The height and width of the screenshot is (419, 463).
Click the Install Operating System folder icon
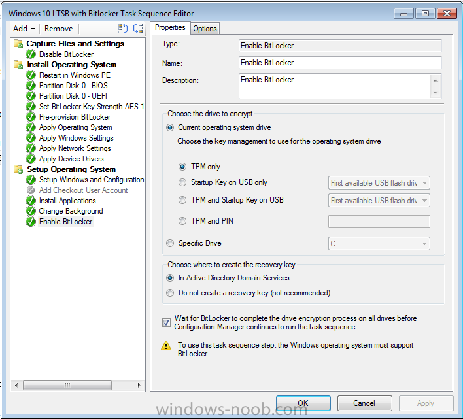click(18, 65)
